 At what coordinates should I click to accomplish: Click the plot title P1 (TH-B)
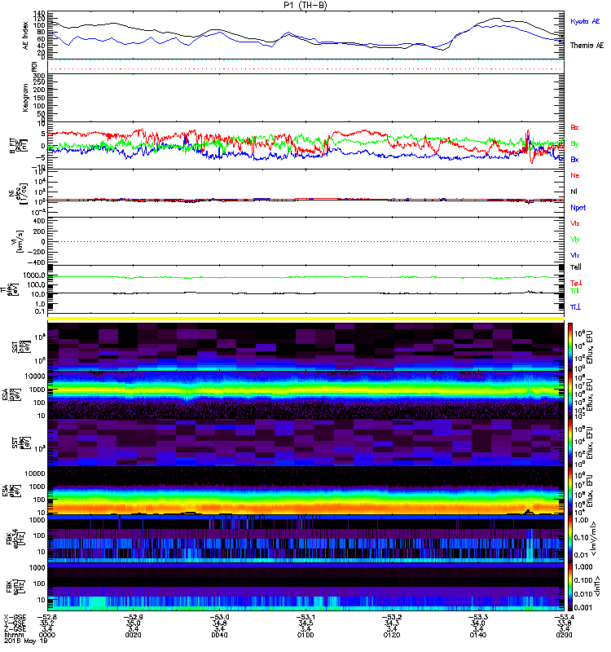coord(305,5)
